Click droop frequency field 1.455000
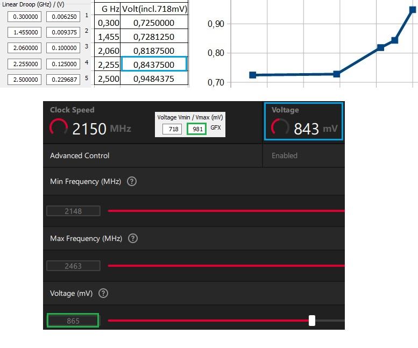 (24, 32)
